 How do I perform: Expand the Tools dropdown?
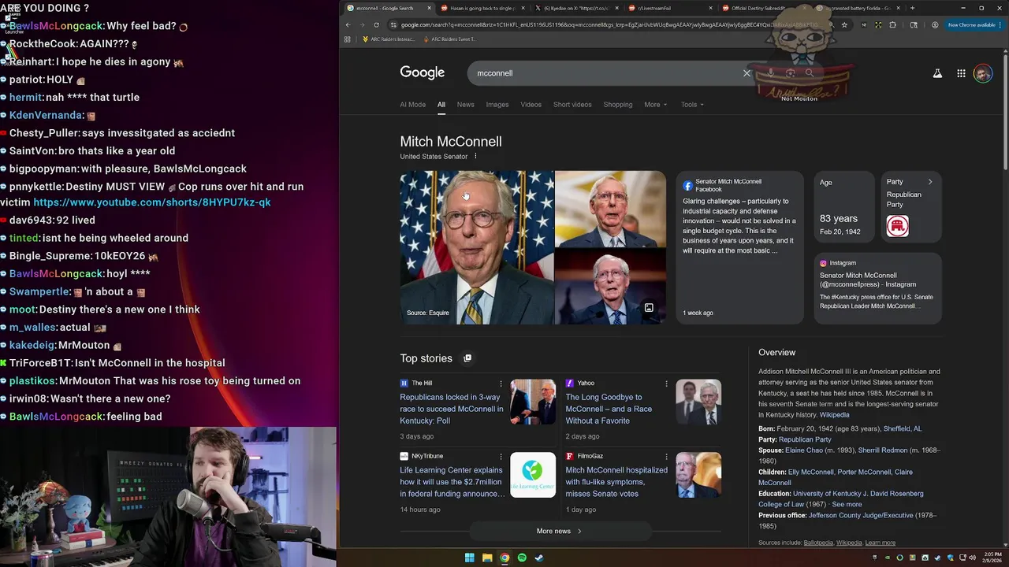[x=692, y=105]
